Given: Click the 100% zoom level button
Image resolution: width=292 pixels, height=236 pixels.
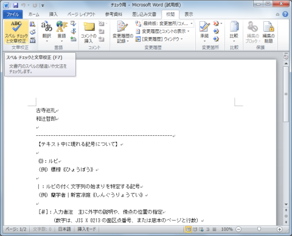Looking at the screenshot, I should pyautogui.click(x=227, y=229).
